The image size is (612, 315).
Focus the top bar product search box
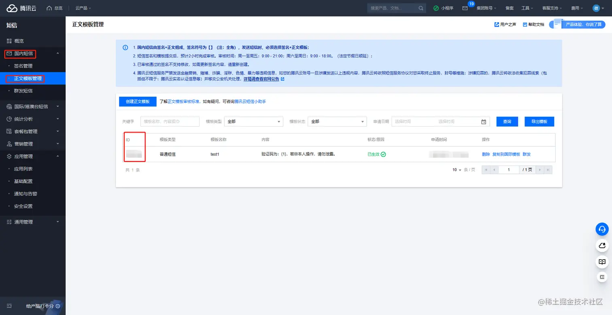pyautogui.click(x=392, y=8)
